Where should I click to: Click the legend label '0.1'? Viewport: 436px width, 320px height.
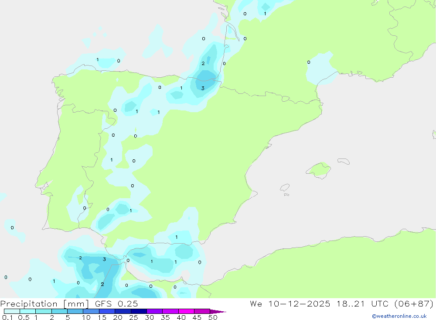(x=7, y=317)
